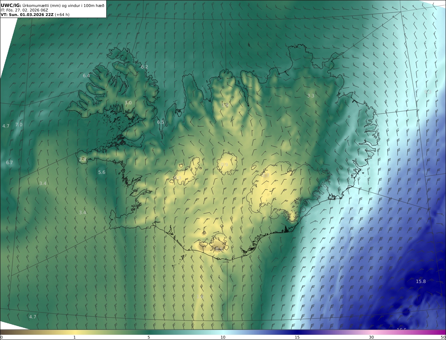This screenshot has height=340, width=446.
Task: Click the colour scale label 15
Action: coord(297,337)
